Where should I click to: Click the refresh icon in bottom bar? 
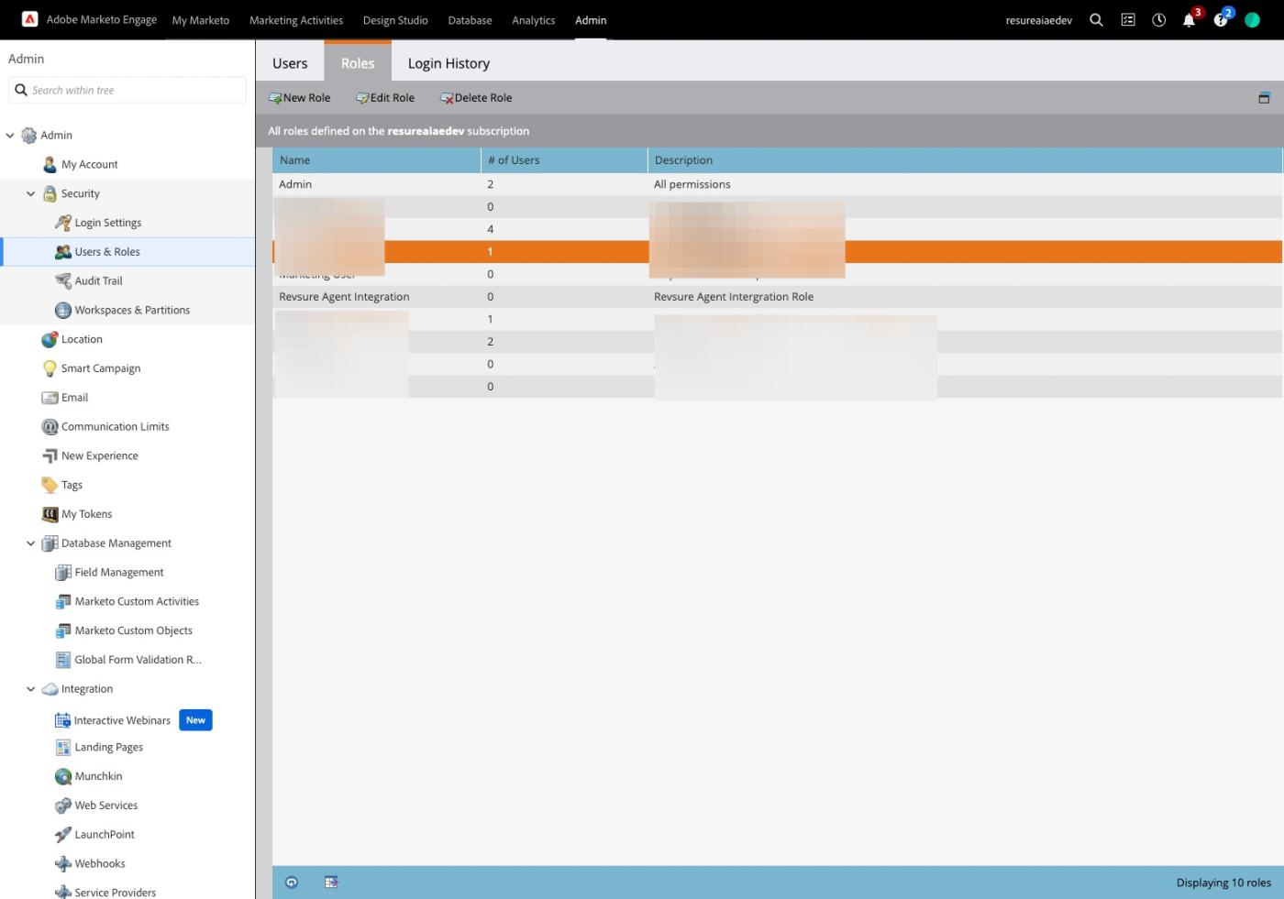point(292,883)
